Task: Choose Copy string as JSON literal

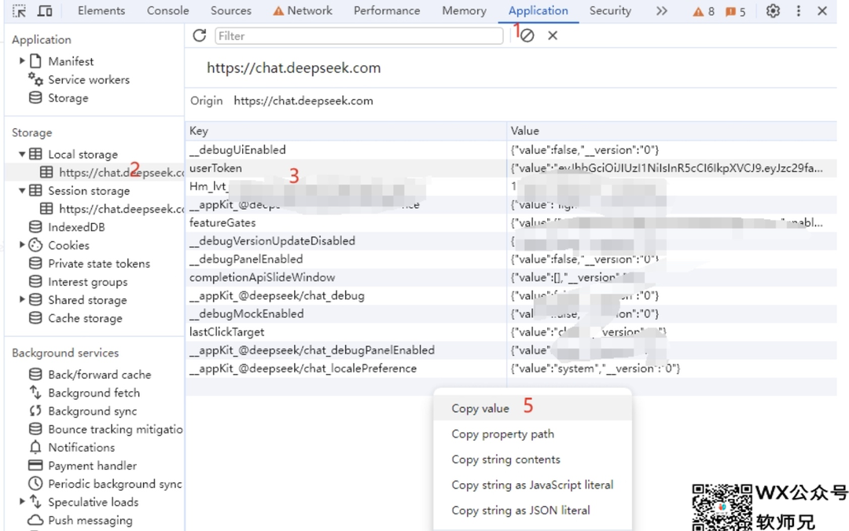Action: coord(532,510)
